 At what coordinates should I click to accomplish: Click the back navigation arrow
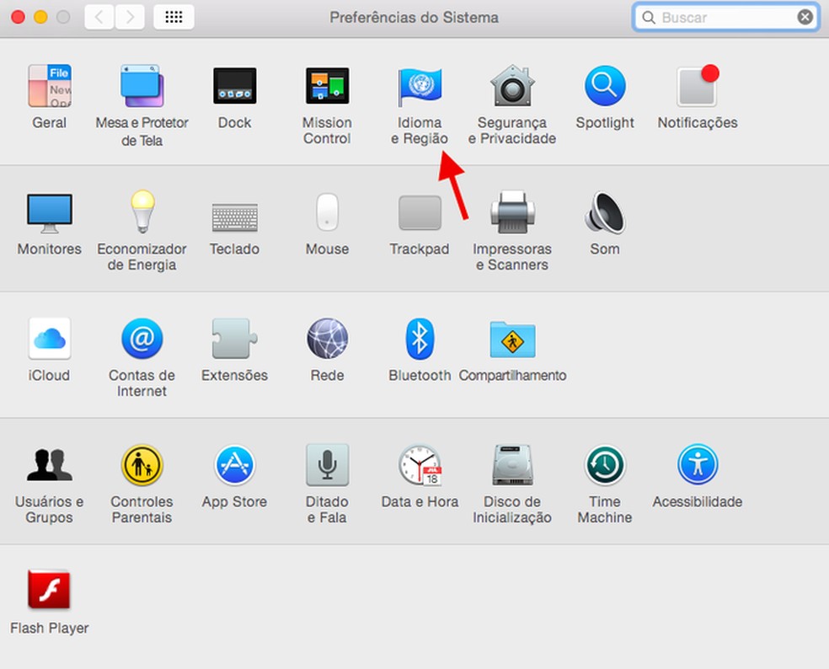pos(99,18)
